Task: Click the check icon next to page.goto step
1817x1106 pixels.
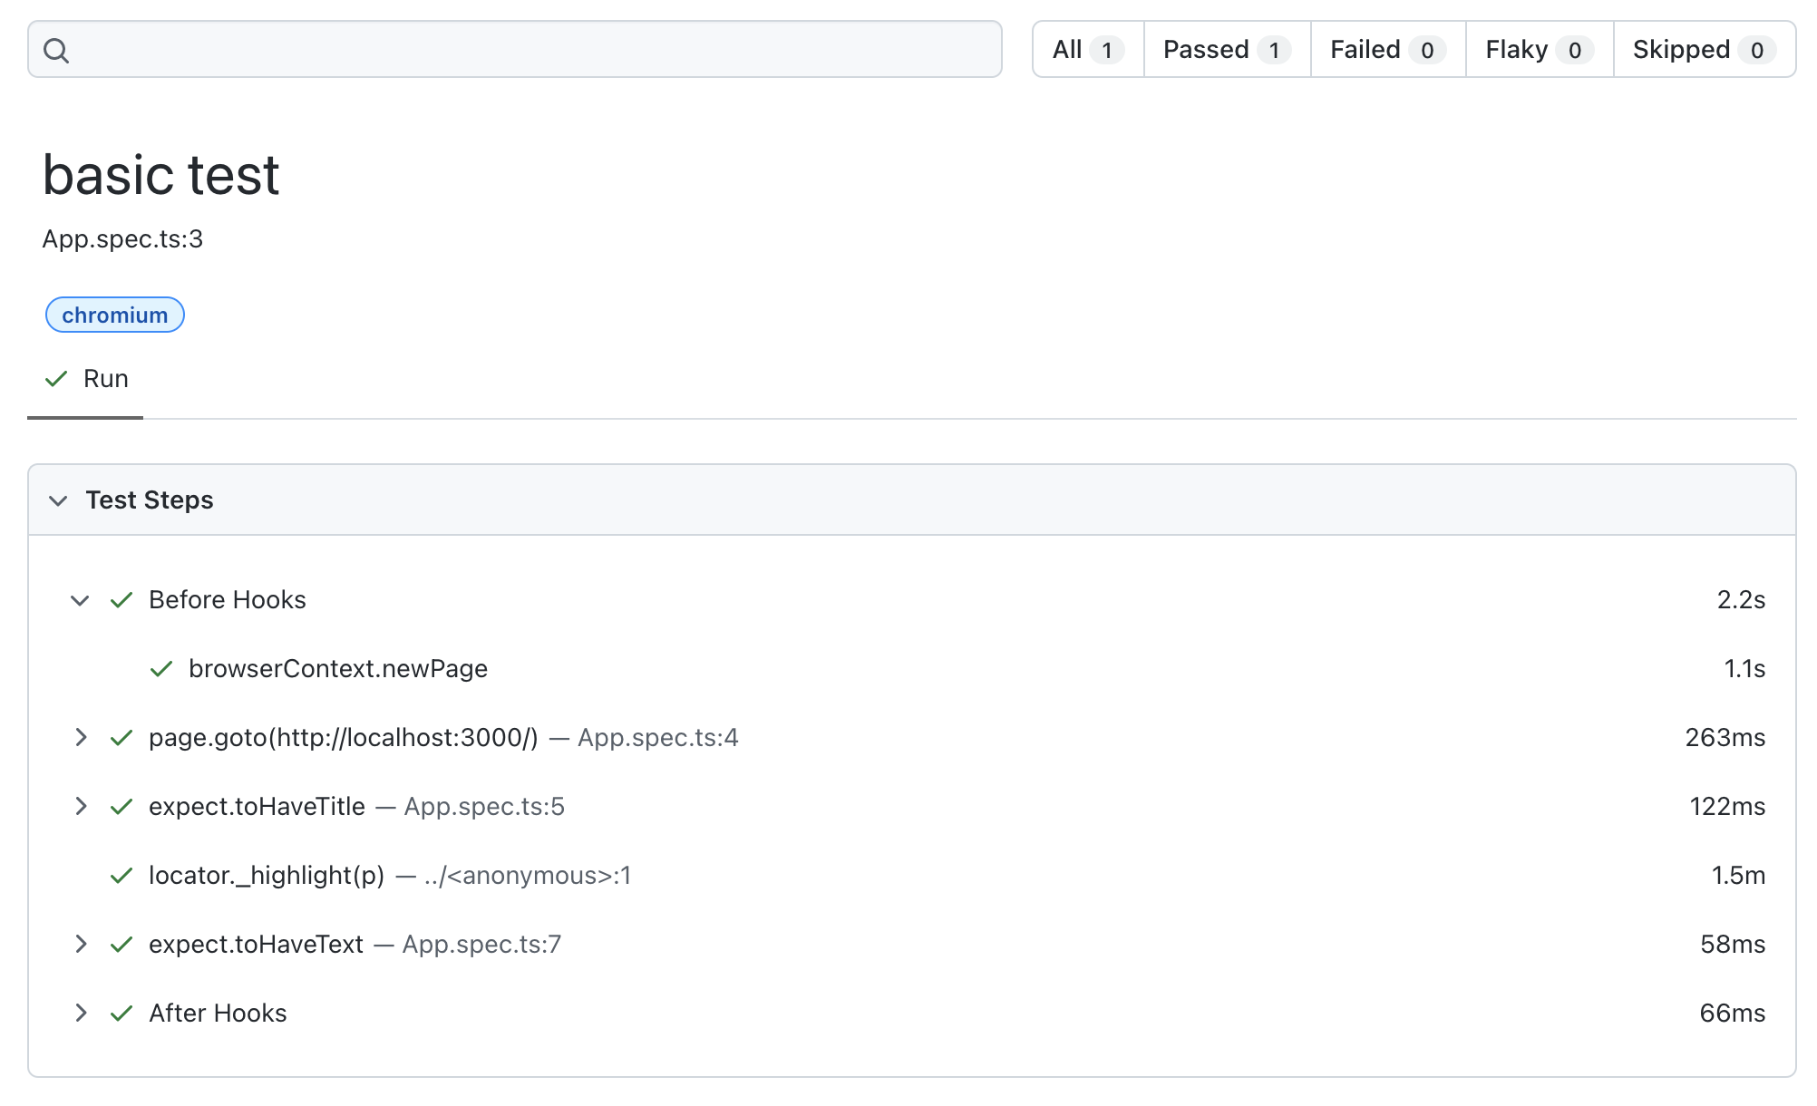Action: (122, 737)
